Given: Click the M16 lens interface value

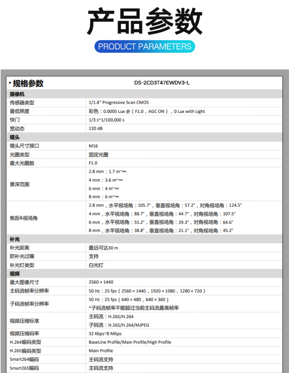Looking at the screenshot, I should tap(93, 146).
